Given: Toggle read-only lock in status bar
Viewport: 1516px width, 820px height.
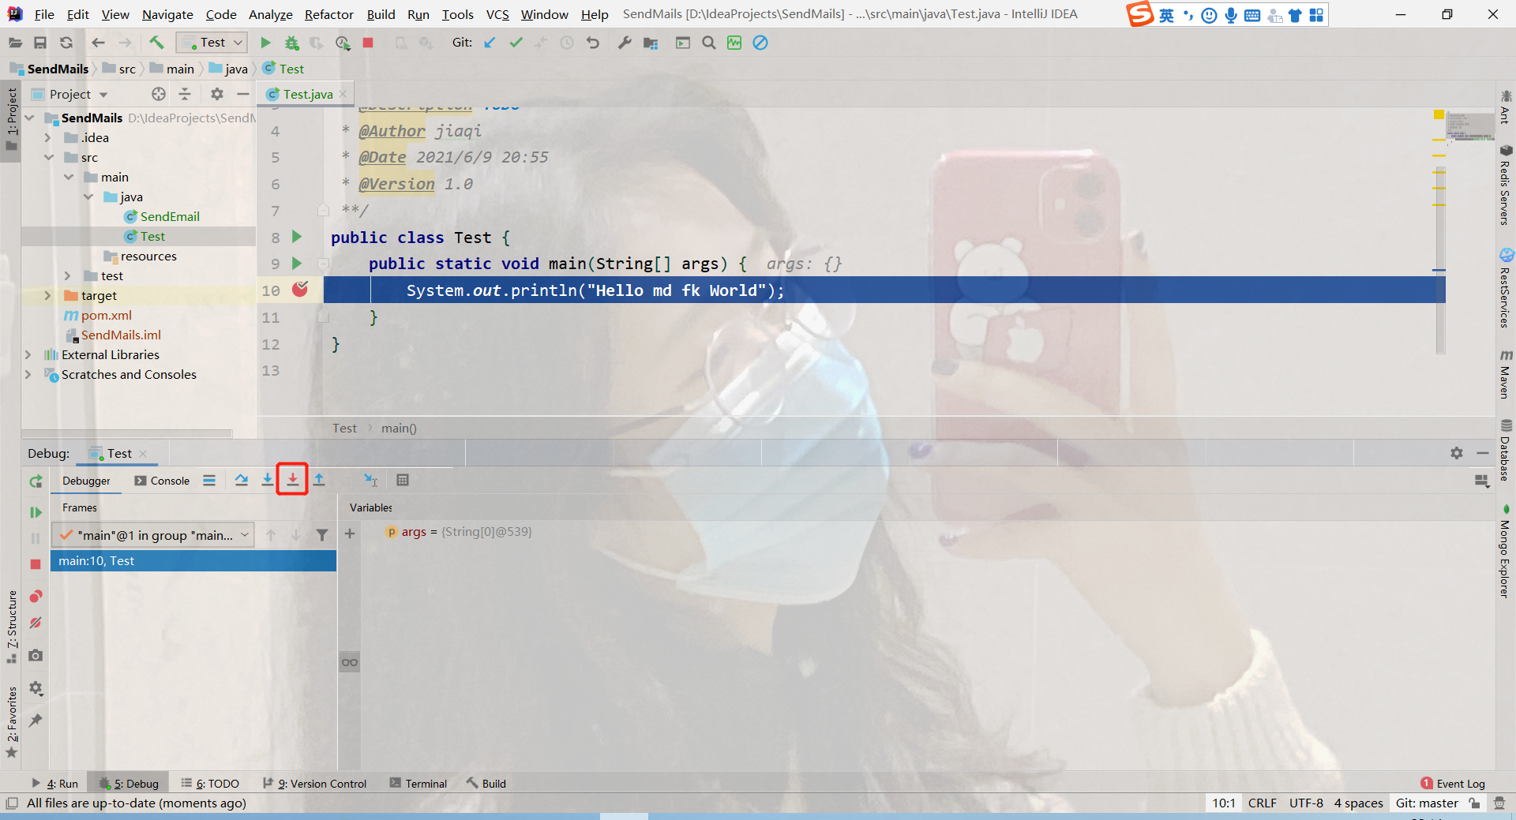Looking at the screenshot, I should (1474, 803).
